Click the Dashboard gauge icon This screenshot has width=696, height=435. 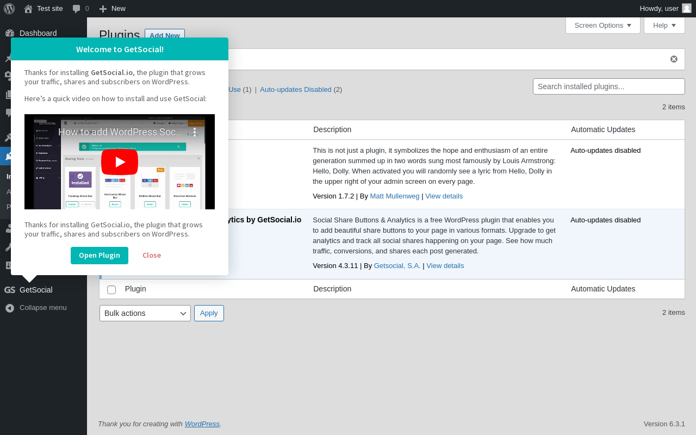[x=10, y=33]
